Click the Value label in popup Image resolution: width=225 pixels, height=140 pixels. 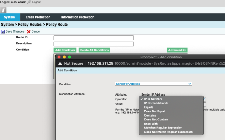tap(119, 104)
